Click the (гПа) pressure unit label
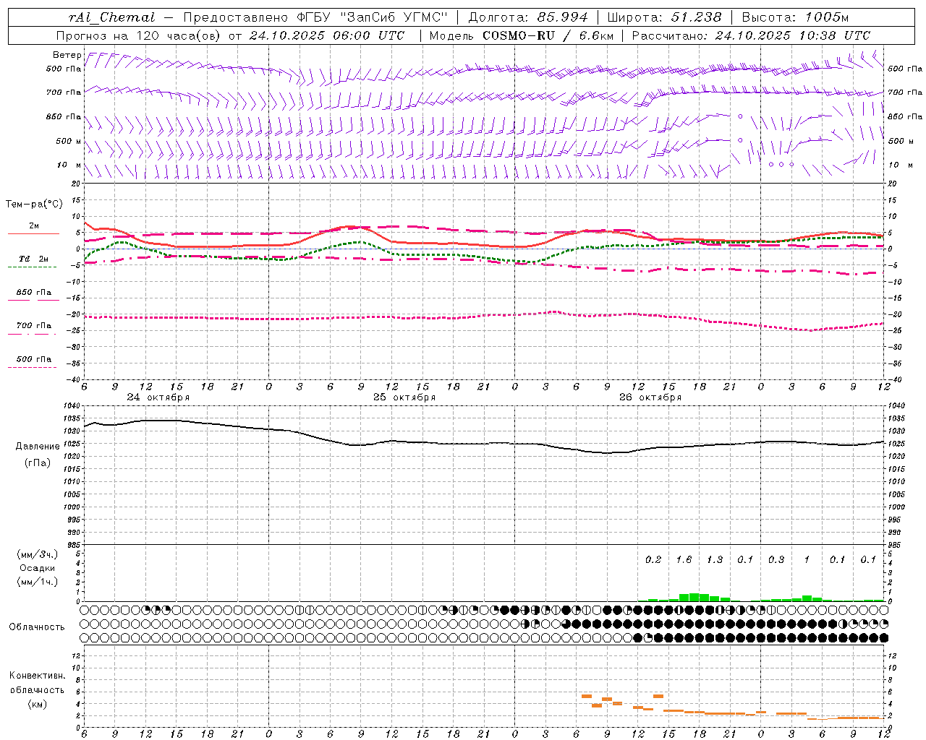The image size is (926, 740). [38, 463]
